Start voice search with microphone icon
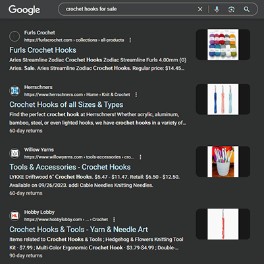The height and width of the screenshot is (264, 264). (x=217, y=9)
